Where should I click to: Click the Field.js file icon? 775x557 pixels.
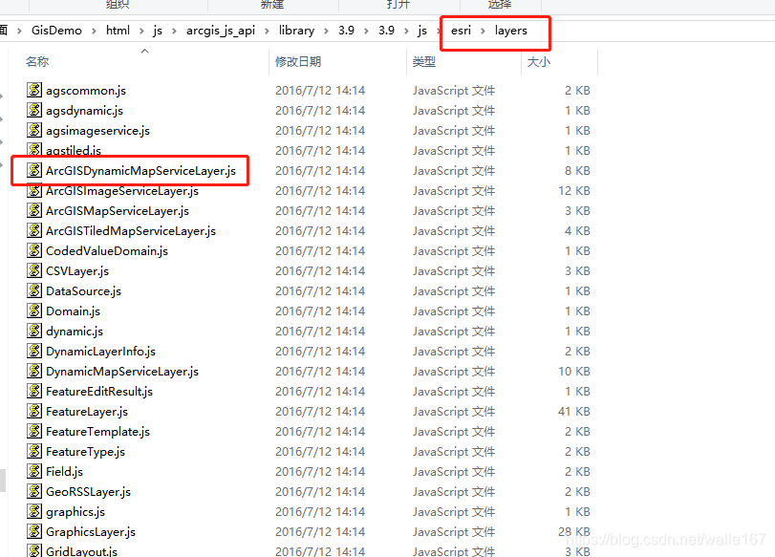point(34,472)
